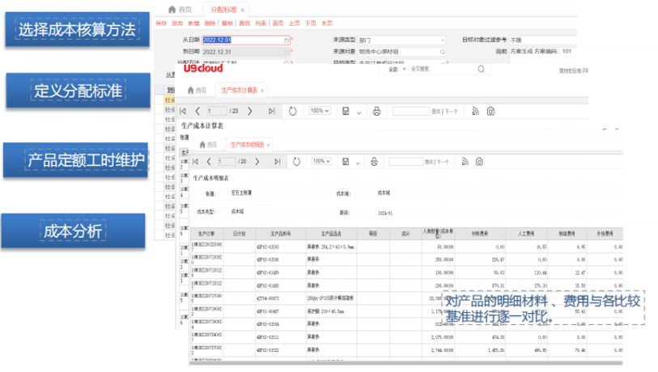Refresh the 生产成本明细表 report
Screen dimensions: 658x372
tap(296, 162)
